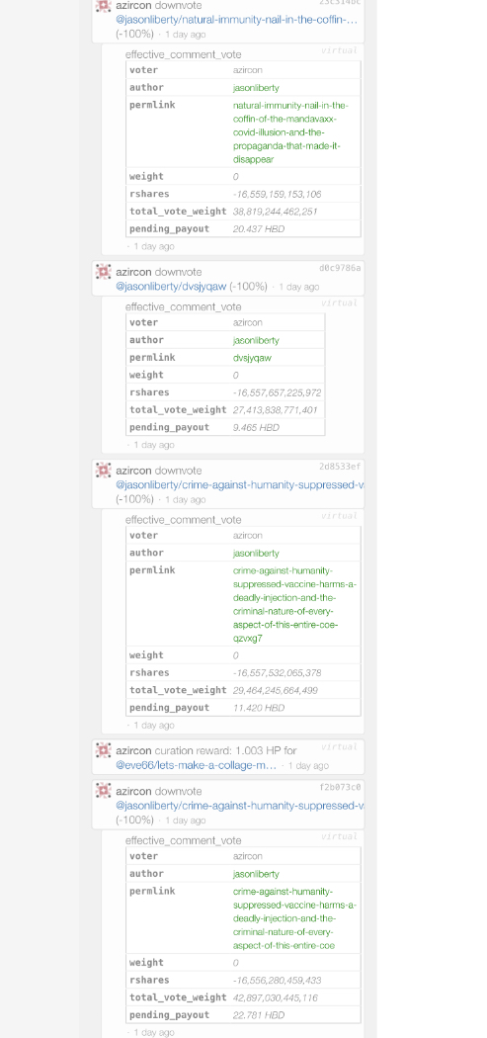The height and width of the screenshot is (1038, 487).
Task: Open transaction hash f2b073c0
Action: tap(340, 787)
